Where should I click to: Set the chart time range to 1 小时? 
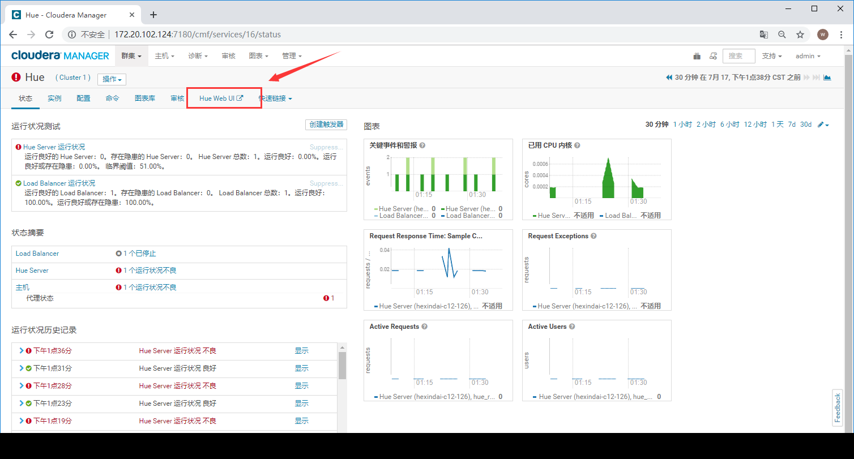682,125
